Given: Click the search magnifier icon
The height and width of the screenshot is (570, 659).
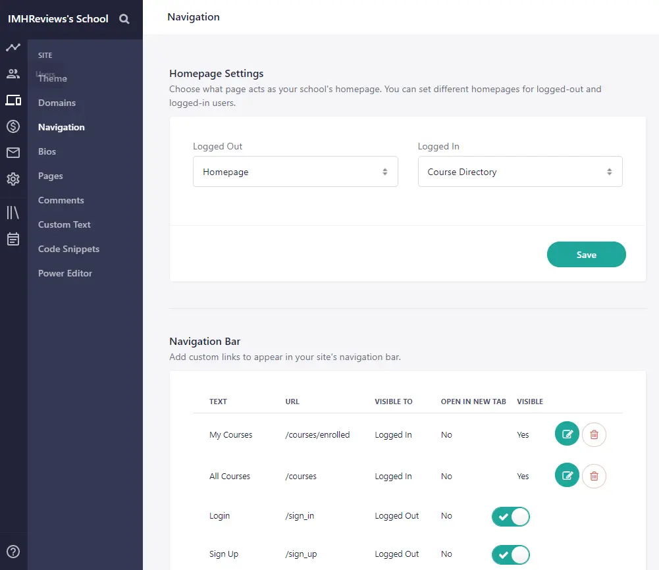Looking at the screenshot, I should [124, 19].
